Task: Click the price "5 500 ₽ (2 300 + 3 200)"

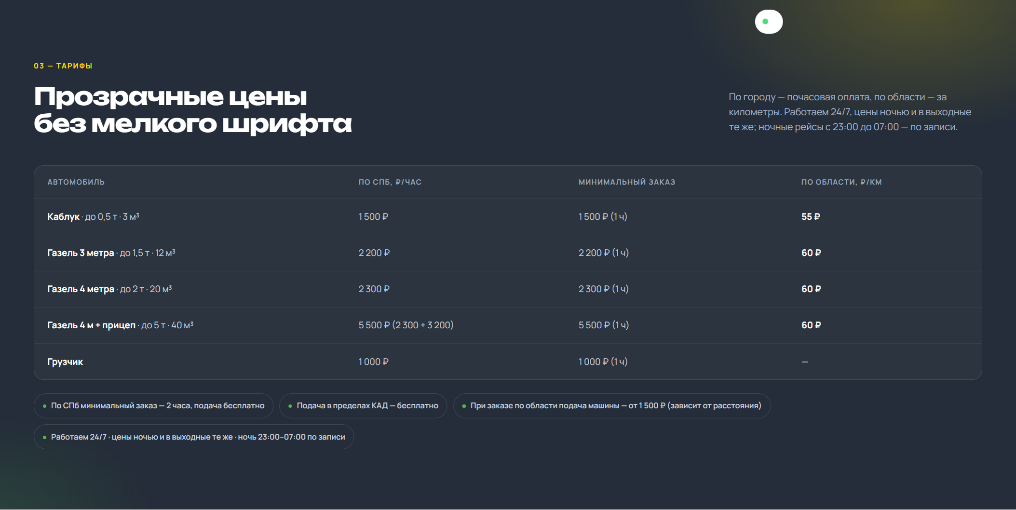Action: coord(406,325)
